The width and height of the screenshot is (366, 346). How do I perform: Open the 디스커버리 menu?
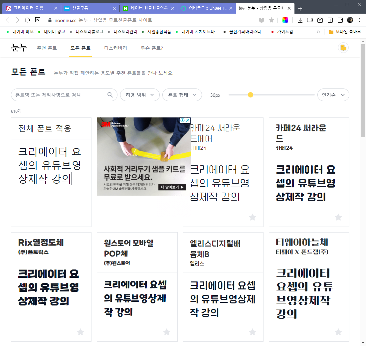click(115, 48)
